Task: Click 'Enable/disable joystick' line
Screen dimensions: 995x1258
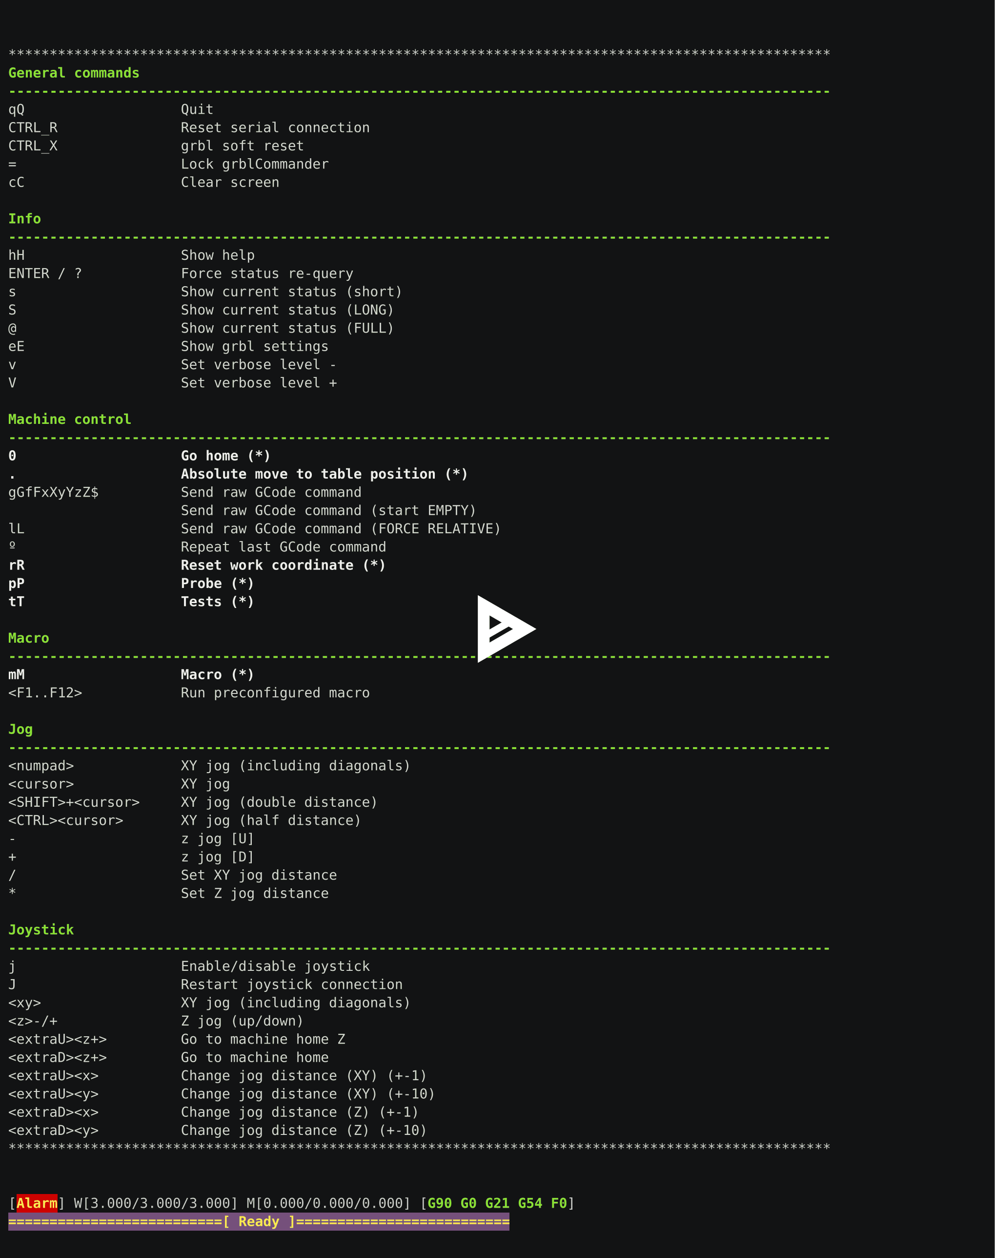Action: (x=275, y=966)
